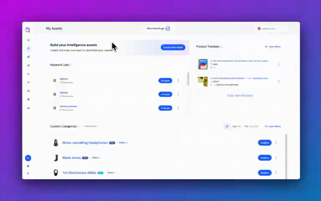Click the Create New Asset button

point(173,47)
